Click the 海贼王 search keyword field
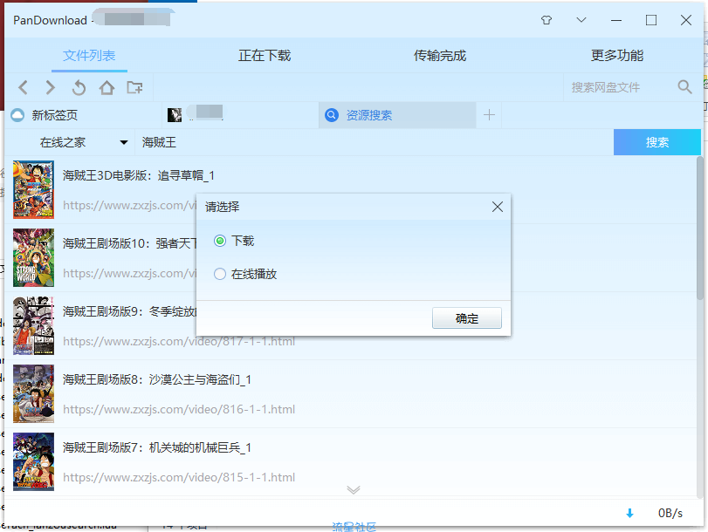The image size is (708, 532). point(374,142)
